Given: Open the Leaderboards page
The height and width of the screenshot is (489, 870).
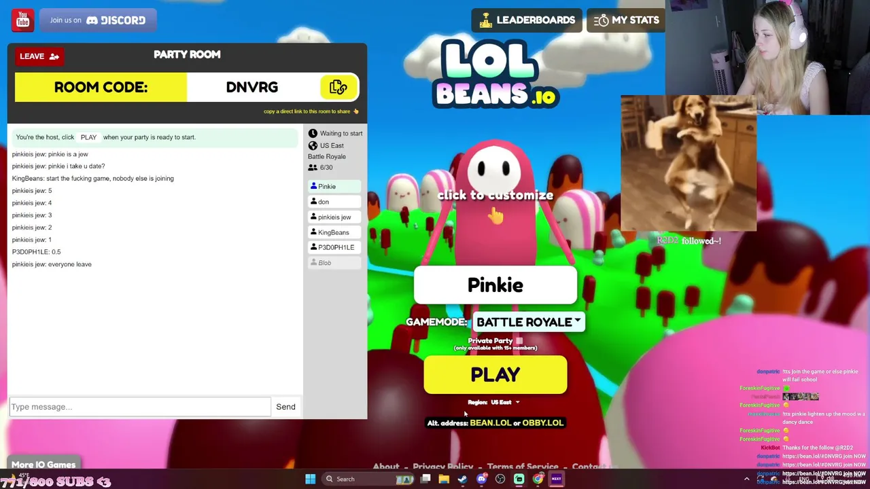Looking at the screenshot, I should (x=527, y=20).
